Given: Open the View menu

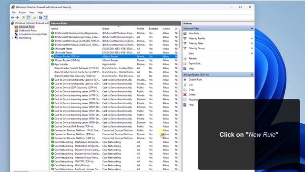Looking at the screenshot, I should pos(32,12).
